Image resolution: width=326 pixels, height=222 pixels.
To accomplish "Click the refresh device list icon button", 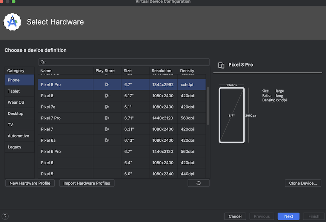I will (x=198, y=183).
